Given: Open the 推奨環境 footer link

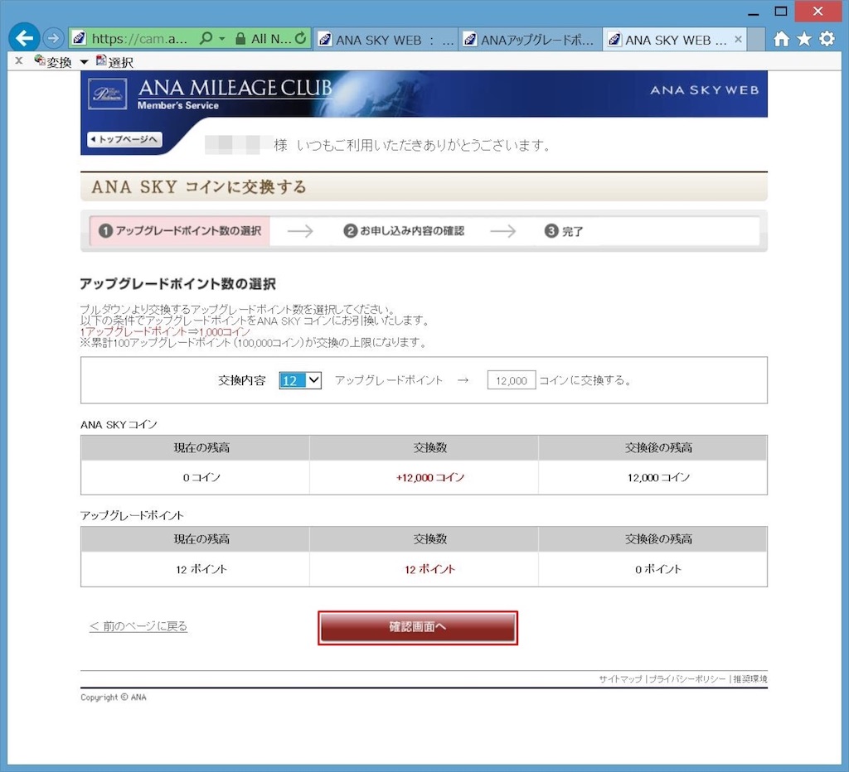Looking at the screenshot, I should point(750,679).
